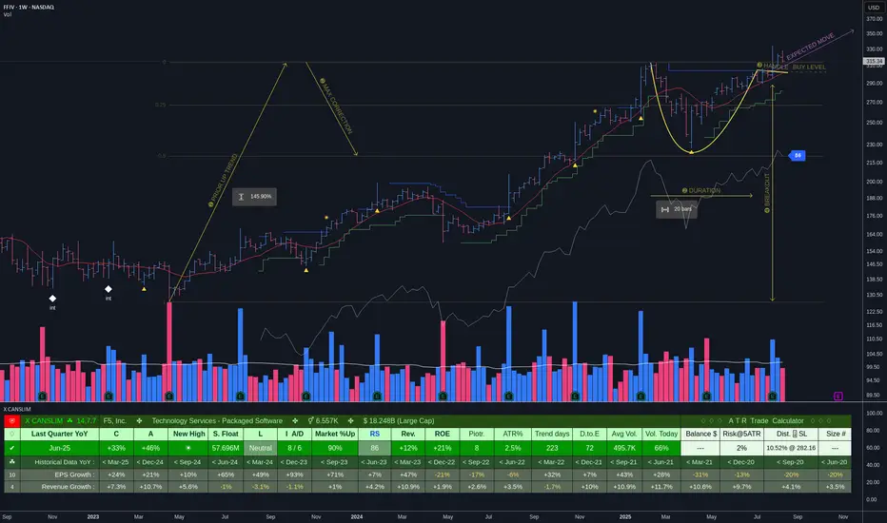
Task: Click the checkmark icon in the Jun-25 row
Action: click(x=11, y=448)
